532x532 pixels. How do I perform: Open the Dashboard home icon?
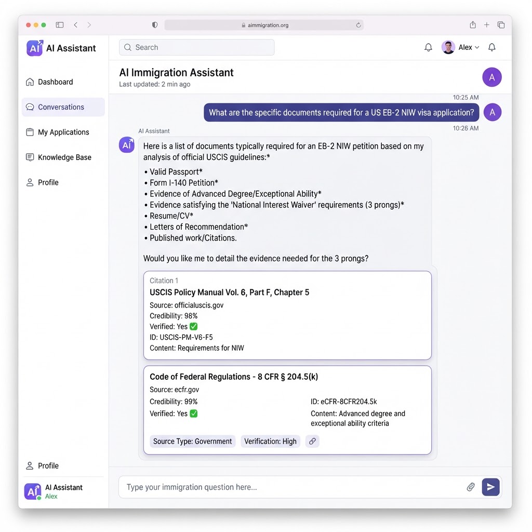(x=30, y=82)
